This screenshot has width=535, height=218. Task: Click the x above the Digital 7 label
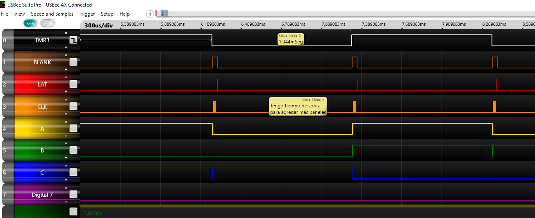pyautogui.click(x=66, y=188)
